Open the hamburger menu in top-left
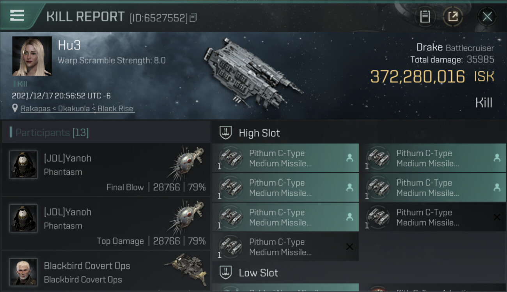The width and height of the screenshot is (507, 292). coord(17,16)
